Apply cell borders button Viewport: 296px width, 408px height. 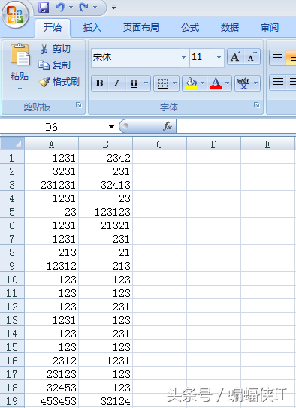(162, 83)
